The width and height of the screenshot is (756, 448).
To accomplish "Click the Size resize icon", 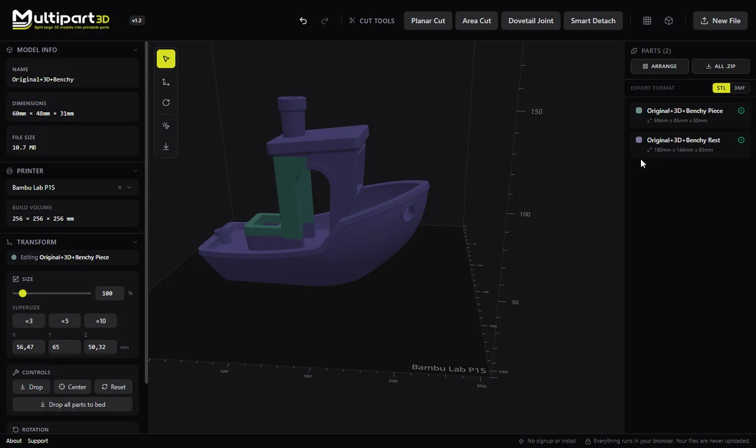I will (16, 279).
